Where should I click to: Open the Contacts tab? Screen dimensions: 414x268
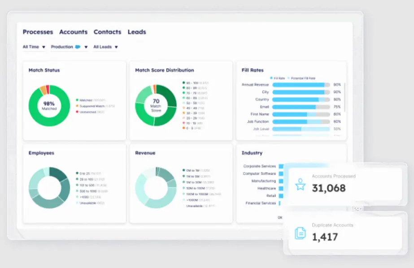coord(108,32)
